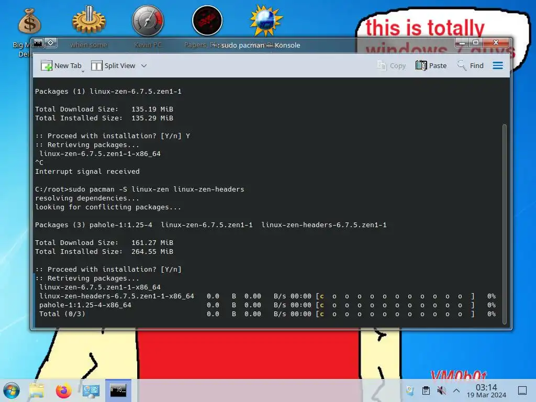Click the pahole-1:1.25-4-x86_64 download row
This screenshot has width=536, height=402.
pos(267,305)
